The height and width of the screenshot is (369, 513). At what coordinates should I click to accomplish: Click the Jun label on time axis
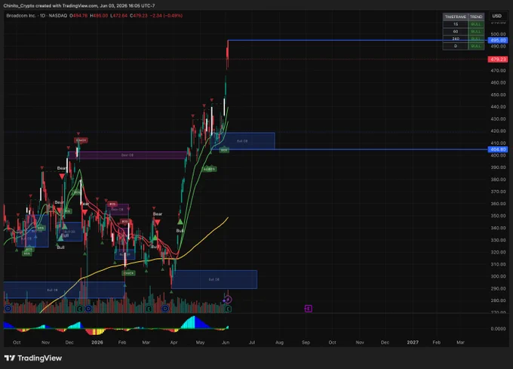(x=226, y=342)
